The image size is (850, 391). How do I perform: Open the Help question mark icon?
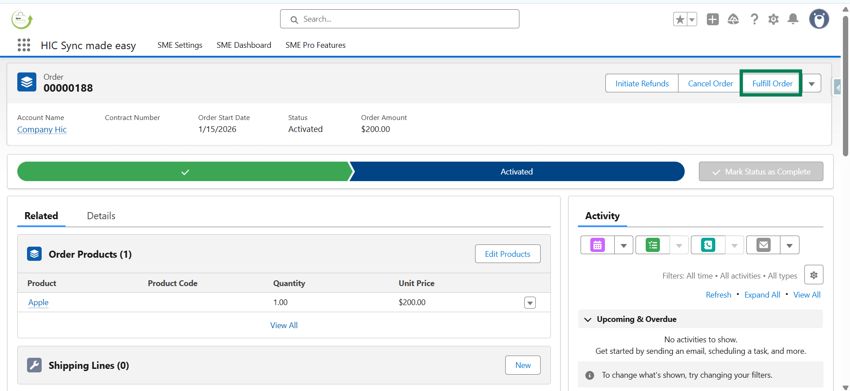pyautogui.click(x=754, y=19)
